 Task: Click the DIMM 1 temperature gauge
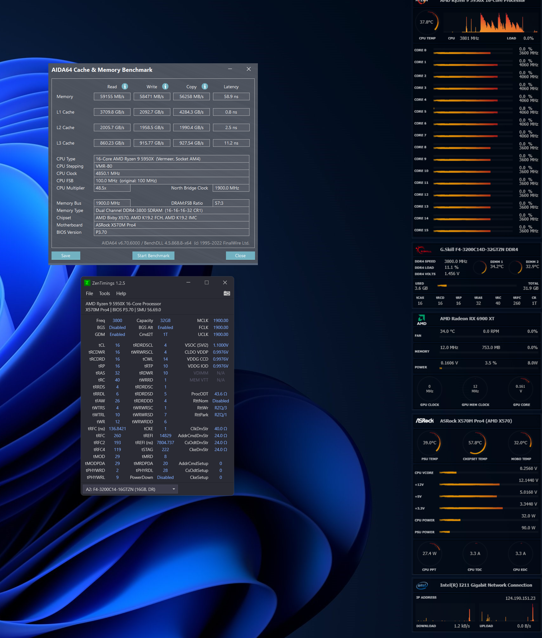pyautogui.click(x=480, y=267)
